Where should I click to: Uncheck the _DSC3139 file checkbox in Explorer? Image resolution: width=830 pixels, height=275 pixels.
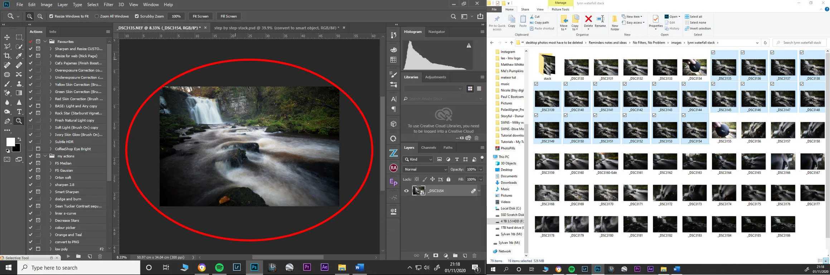[x=536, y=84]
